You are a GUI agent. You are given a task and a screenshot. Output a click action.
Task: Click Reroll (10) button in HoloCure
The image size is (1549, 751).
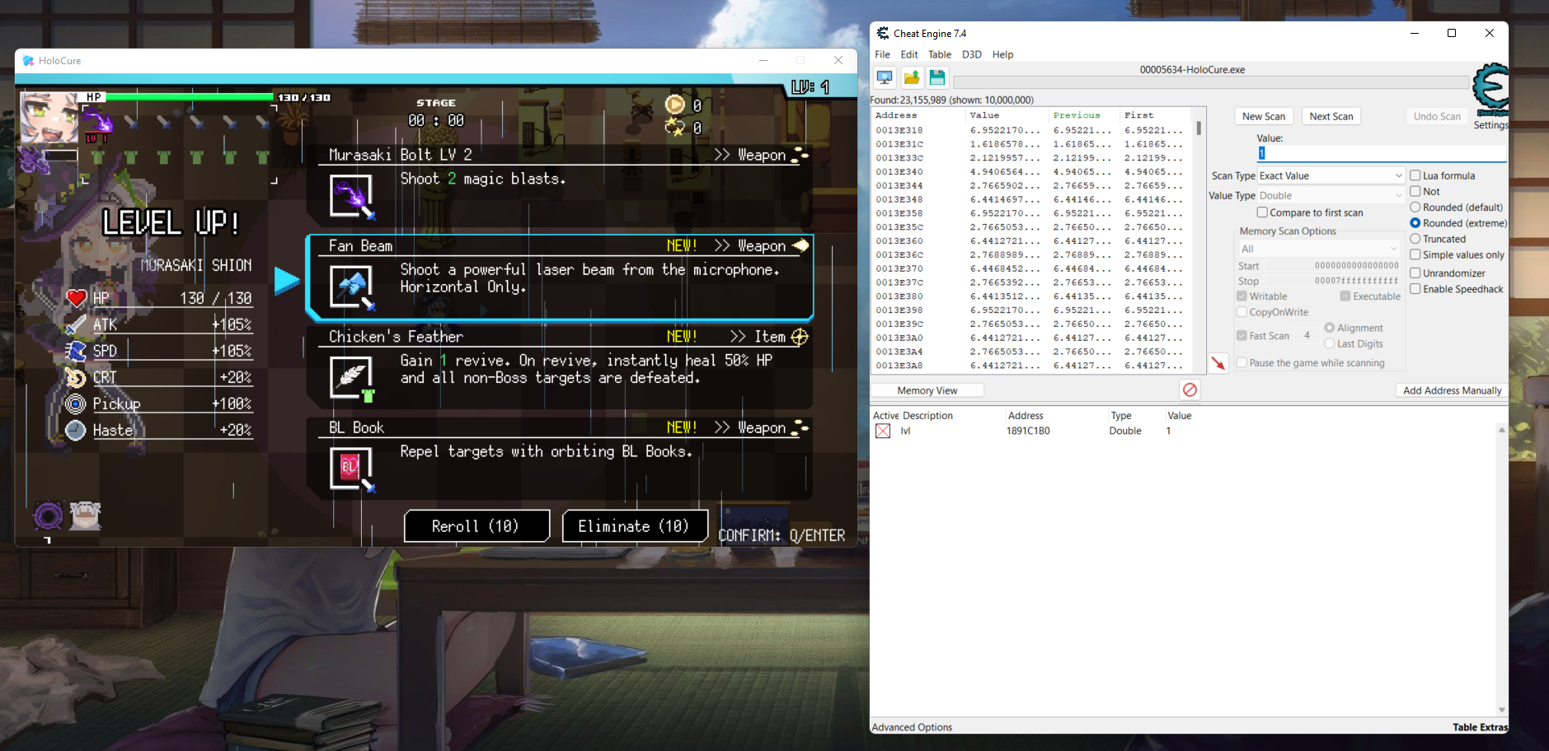pos(476,526)
